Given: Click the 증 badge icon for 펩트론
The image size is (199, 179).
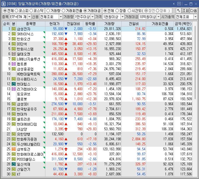Looking at the screenshot, I should (x=14, y=64).
